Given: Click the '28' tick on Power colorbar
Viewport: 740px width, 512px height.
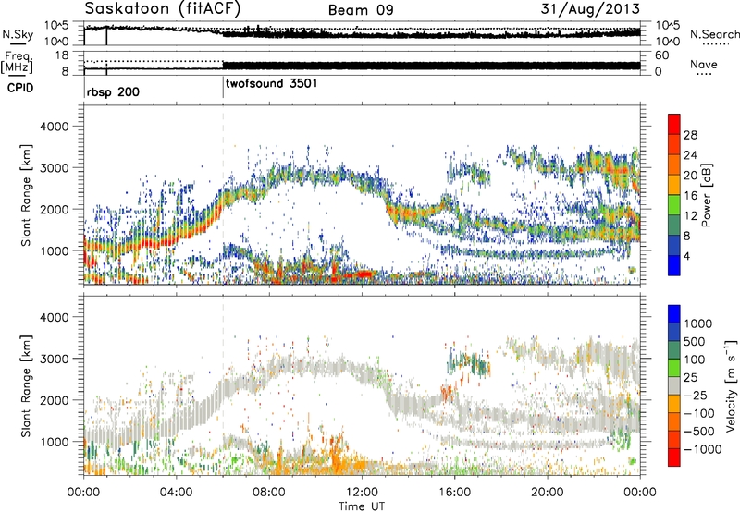Looking at the screenshot, I should tap(690, 135).
